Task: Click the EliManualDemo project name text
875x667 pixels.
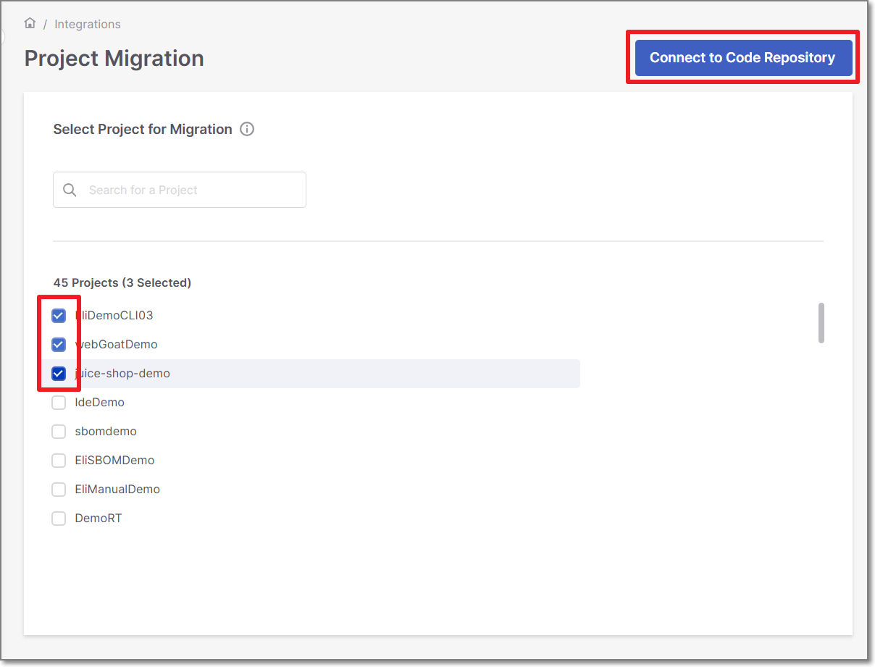Action: pyautogui.click(x=117, y=489)
